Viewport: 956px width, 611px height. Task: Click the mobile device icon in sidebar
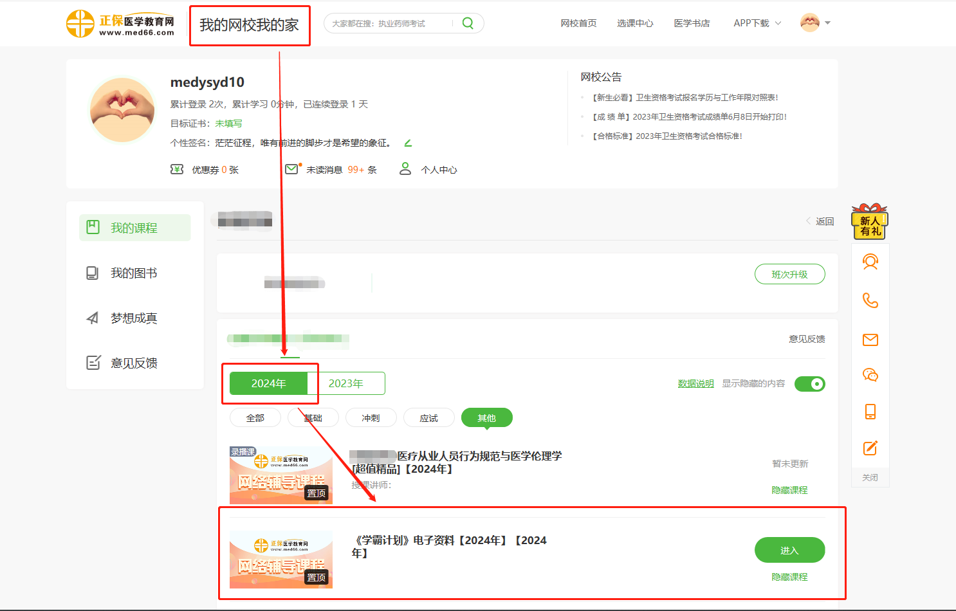(x=870, y=412)
